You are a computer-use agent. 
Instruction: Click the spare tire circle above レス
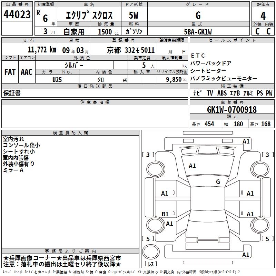(x=151, y=252)
